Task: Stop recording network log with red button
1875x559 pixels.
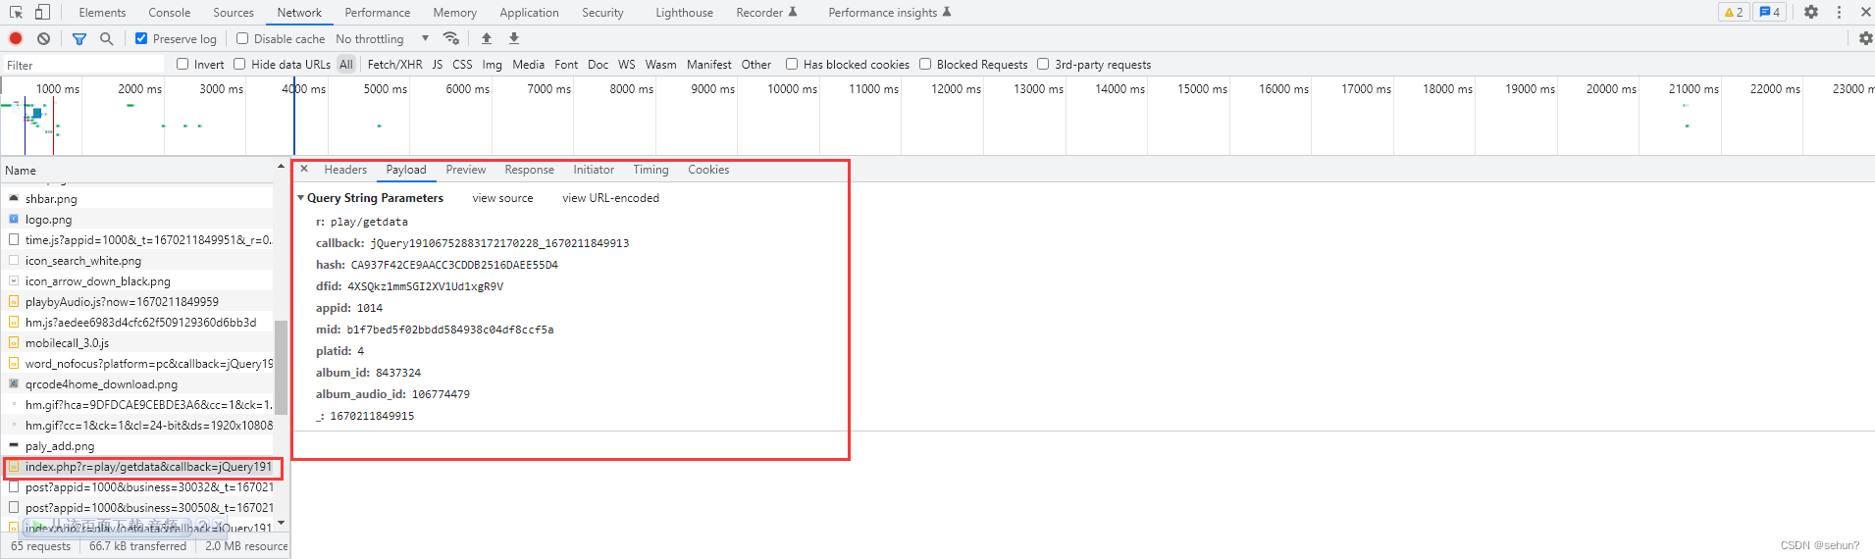Action: click(16, 38)
